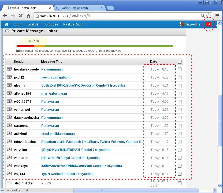Image resolution: width=223 pixels, height=193 pixels.
Task: Open 'atasi pm iklan dengan' message
Action: pyautogui.click(x=58, y=134)
